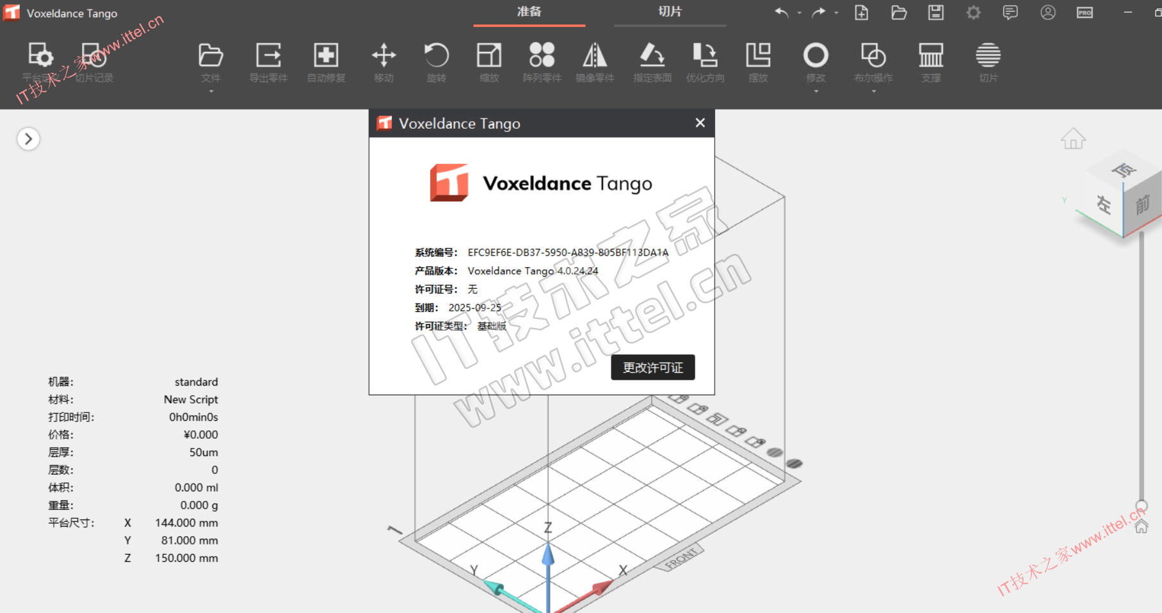Click the 文件 file folder icon
1162x613 pixels.
click(211, 55)
